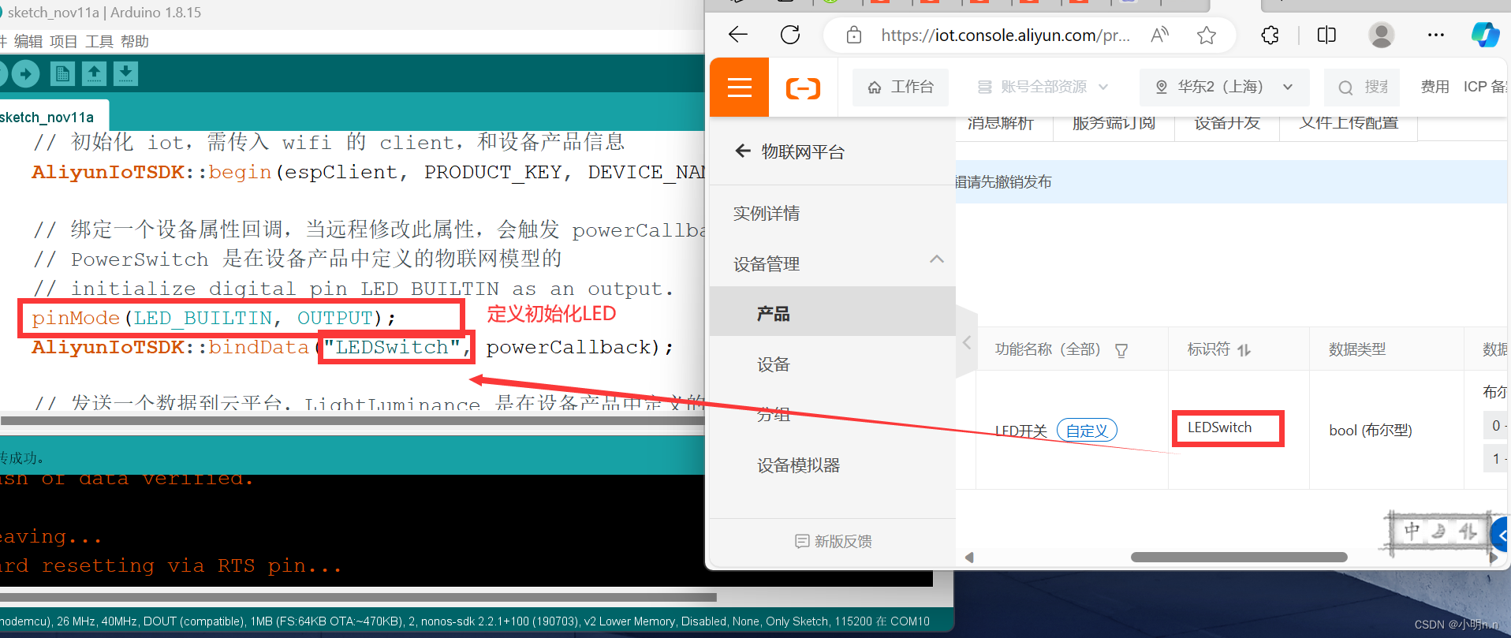1511x638 pixels.
Task: Open the 账号全部资源 dropdown
Action: coord(1043,87)
